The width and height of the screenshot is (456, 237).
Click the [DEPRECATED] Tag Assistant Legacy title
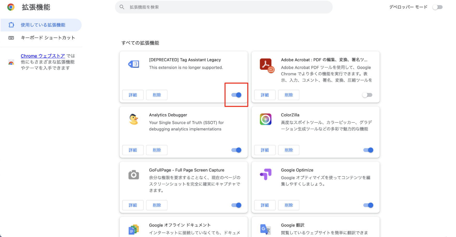tap(185, 60)
